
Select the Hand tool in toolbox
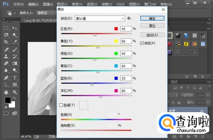pos(6,92)
